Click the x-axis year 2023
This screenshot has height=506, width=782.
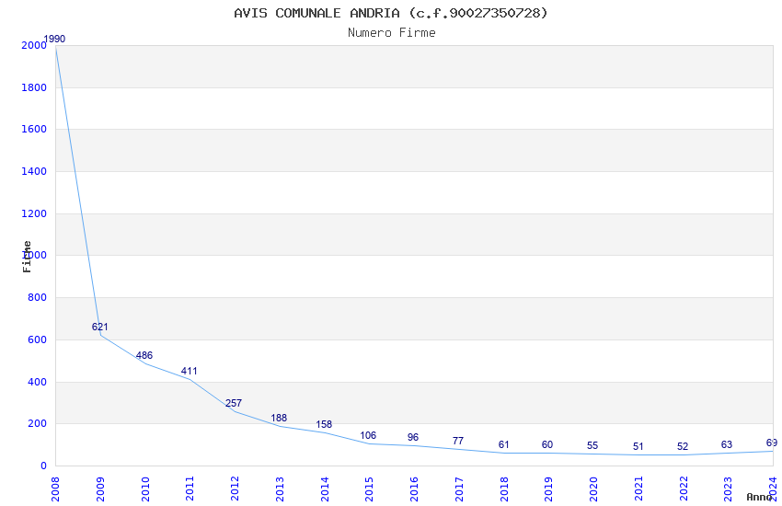click(728, 489)
